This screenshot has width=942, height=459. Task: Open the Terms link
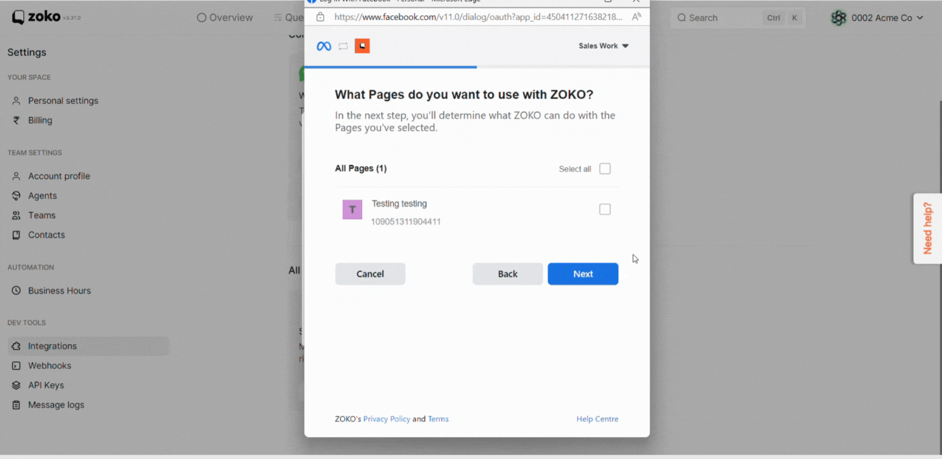point(438,419)
